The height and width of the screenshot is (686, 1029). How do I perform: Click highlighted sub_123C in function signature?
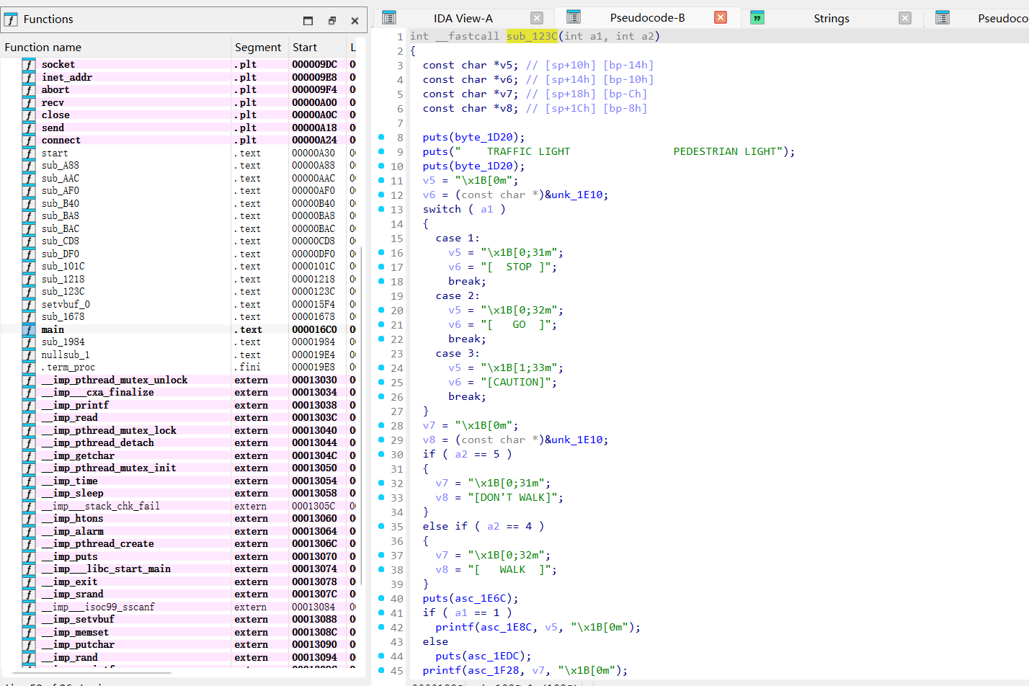tap(532, 36)
